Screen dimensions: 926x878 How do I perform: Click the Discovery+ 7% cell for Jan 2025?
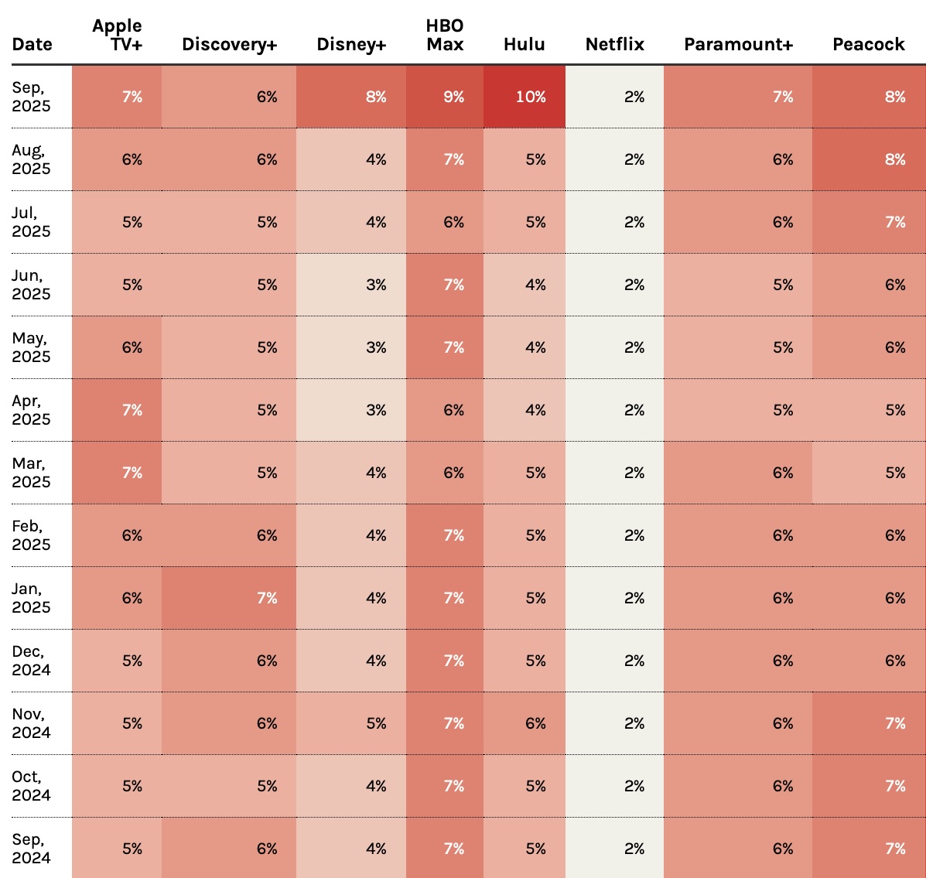(x=229, y=598)
